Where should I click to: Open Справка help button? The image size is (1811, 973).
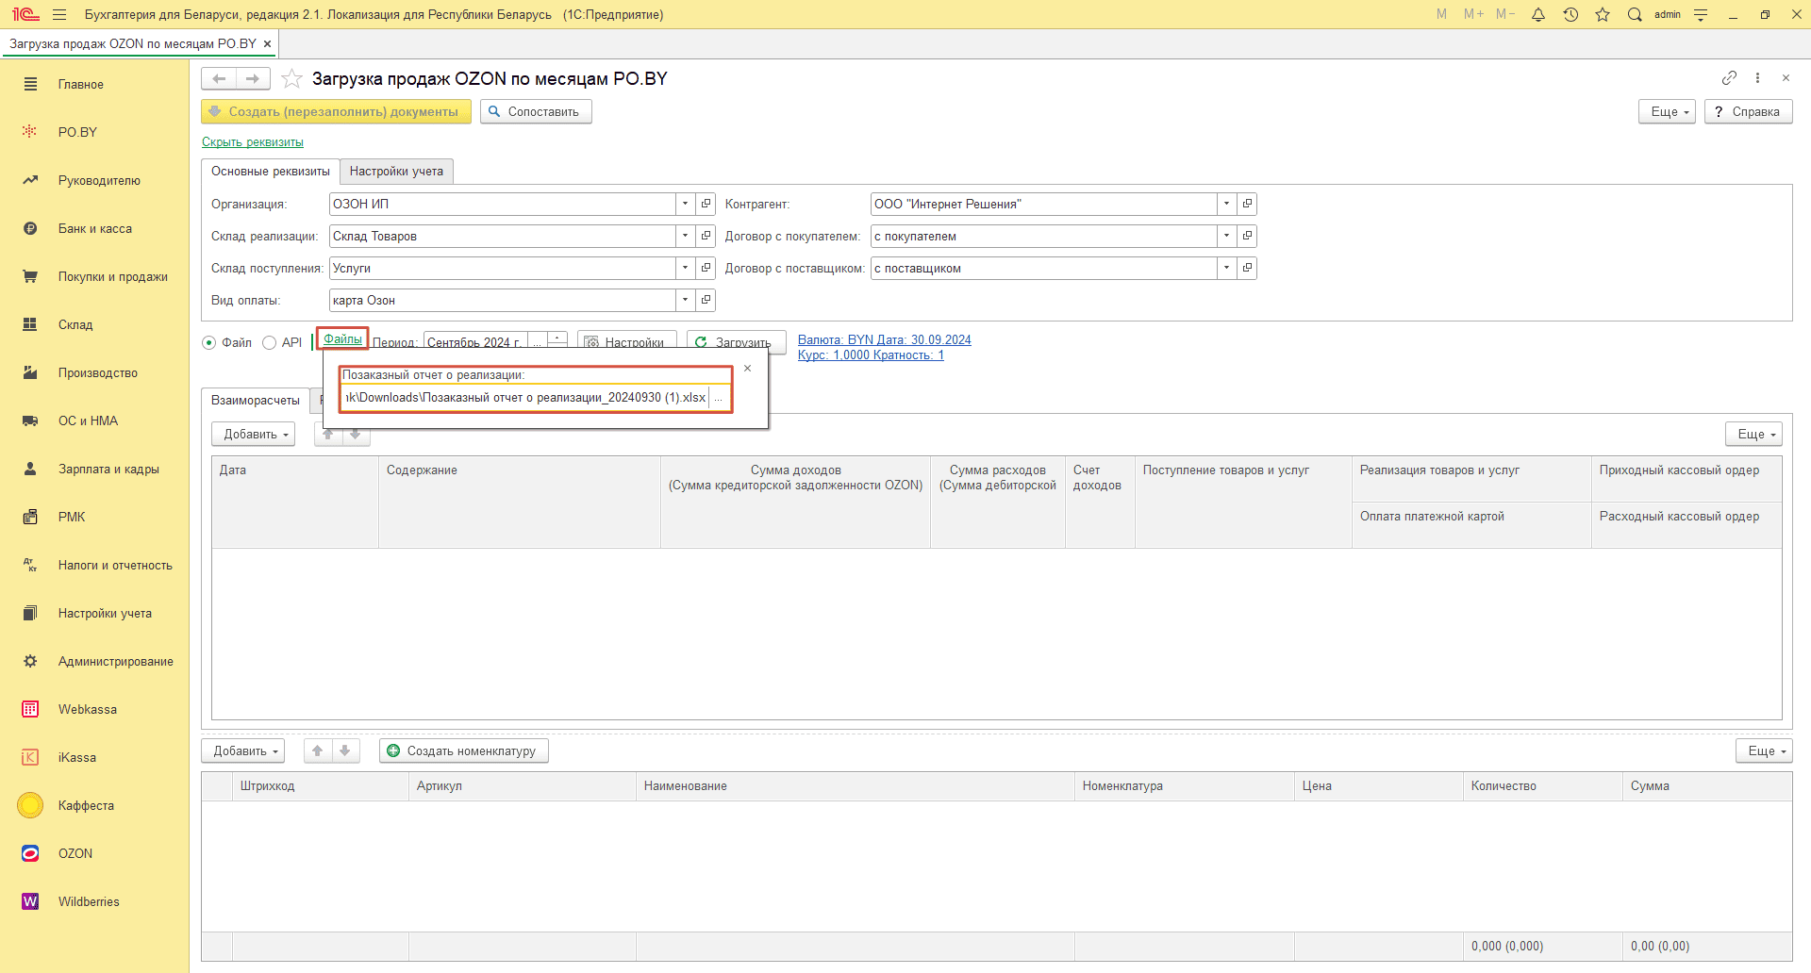(x=1748, y=111)
